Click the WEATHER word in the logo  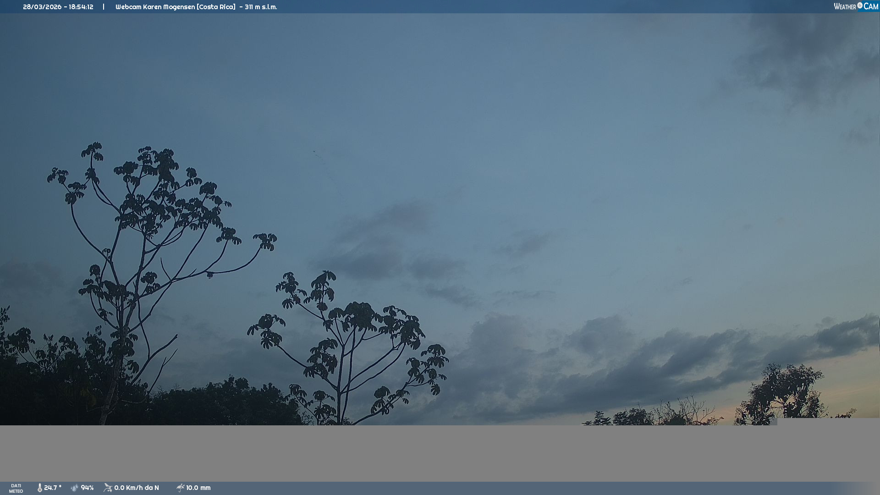pyautogui.click(x=845, y=7)
